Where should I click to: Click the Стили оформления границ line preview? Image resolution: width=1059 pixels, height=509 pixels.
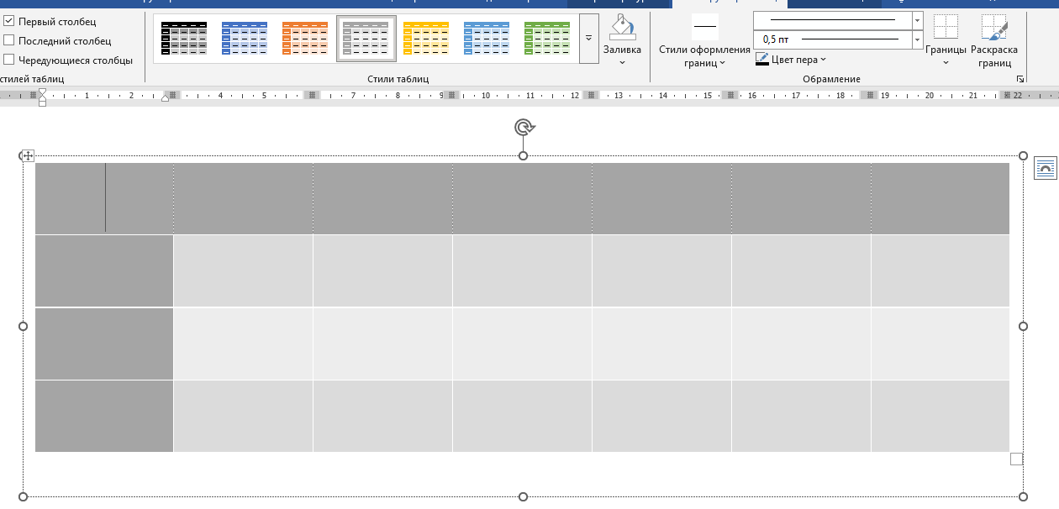704,27
